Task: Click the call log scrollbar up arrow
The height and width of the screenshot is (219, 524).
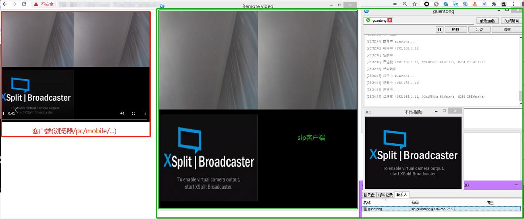Action: (520, 38)
